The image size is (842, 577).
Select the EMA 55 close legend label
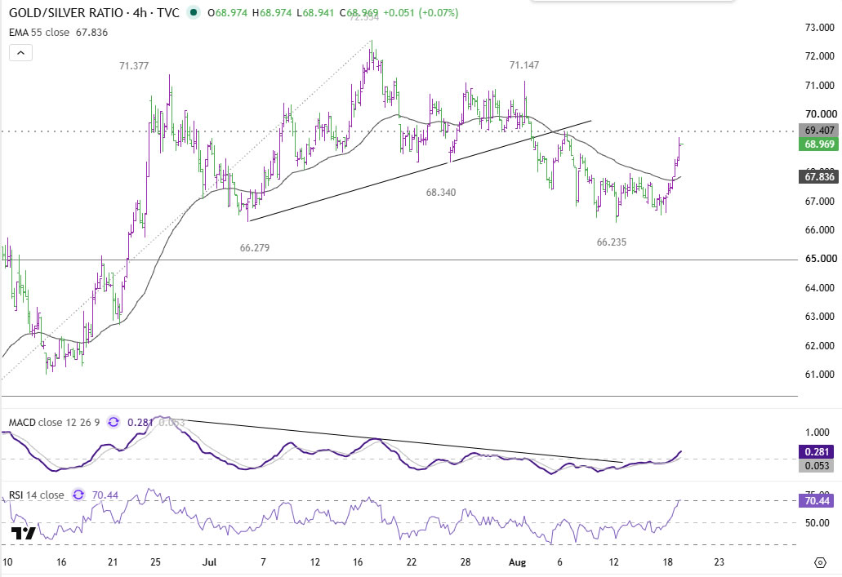point(39,32)
